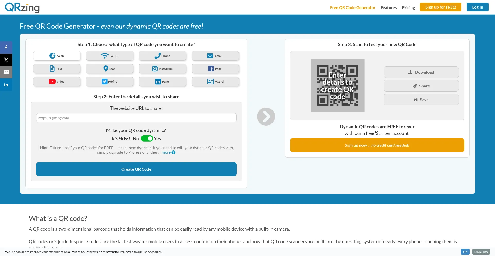Image resolution: width=495 pixels, height=256 pixels.
Task: Dismiss cookie notice with OK
Action: point(465,252)
